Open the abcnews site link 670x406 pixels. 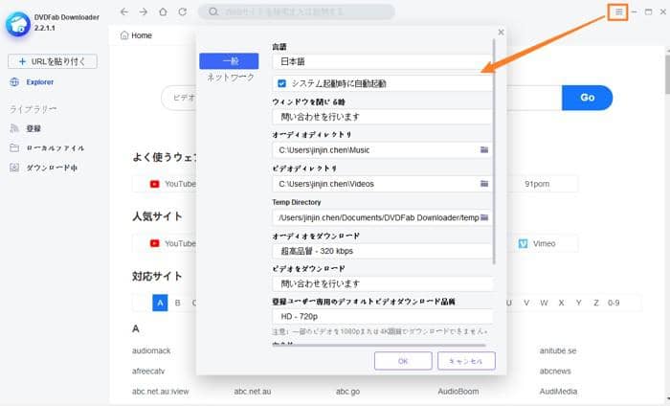(x=555, y=371)
